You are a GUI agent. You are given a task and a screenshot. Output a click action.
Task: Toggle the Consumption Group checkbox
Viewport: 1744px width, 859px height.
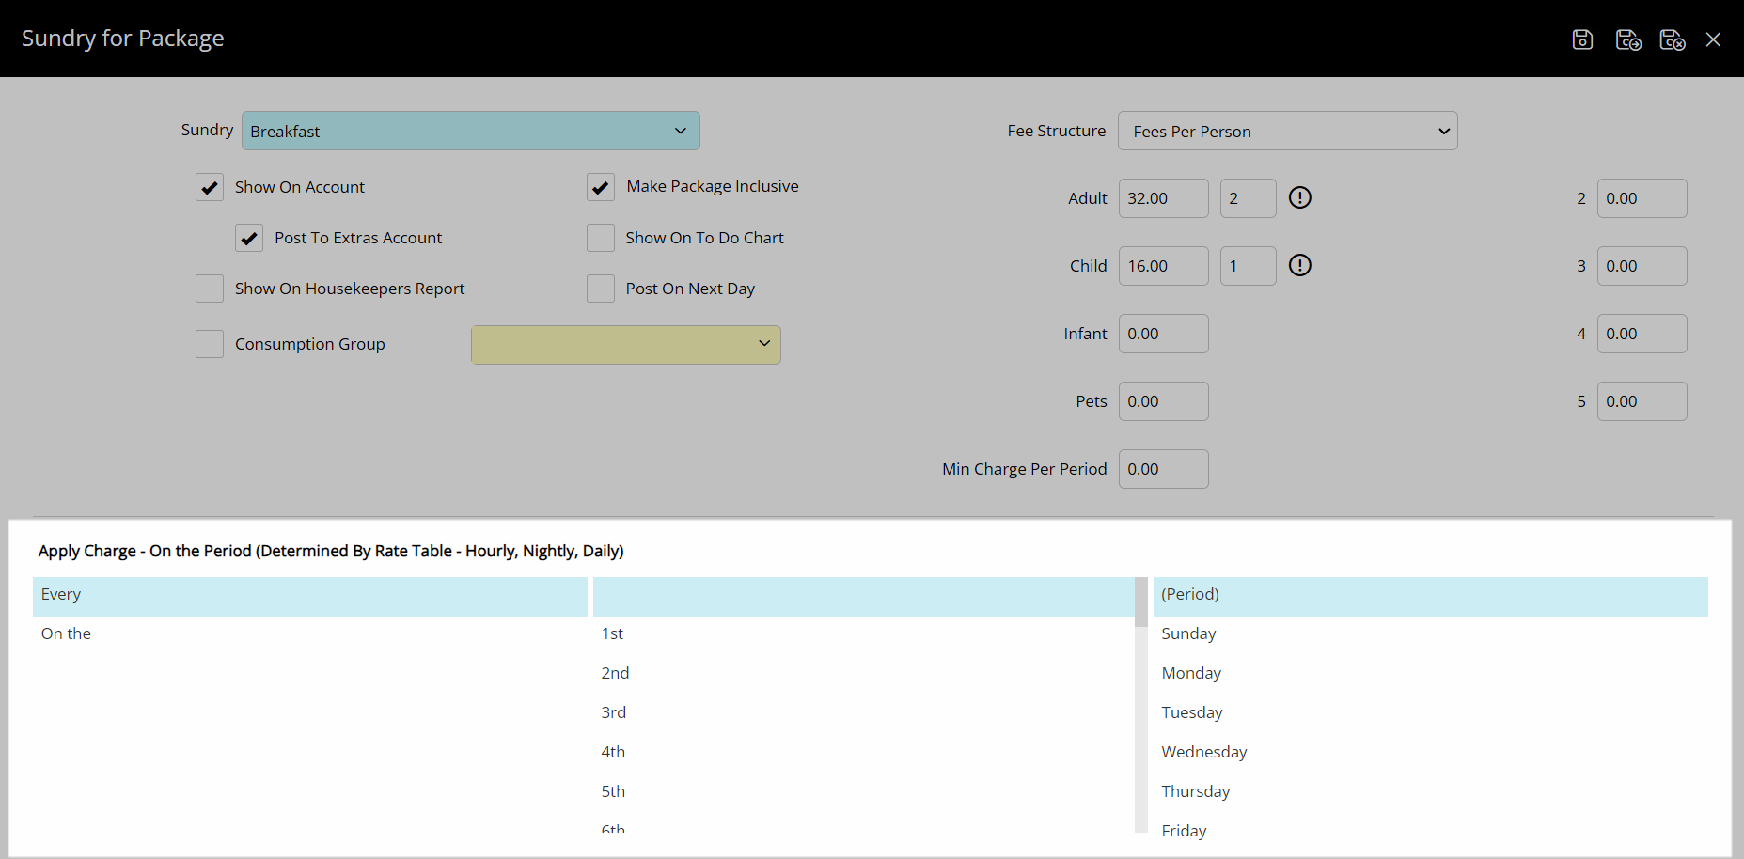pyautogui.click(x=210, y=344)
